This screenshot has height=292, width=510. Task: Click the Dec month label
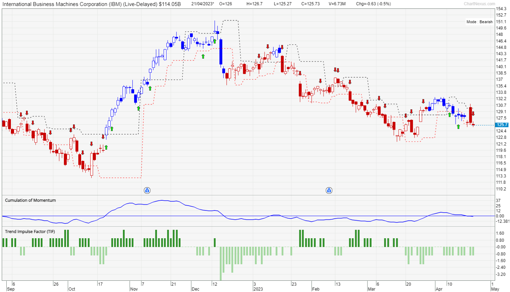tap(196, 289)
